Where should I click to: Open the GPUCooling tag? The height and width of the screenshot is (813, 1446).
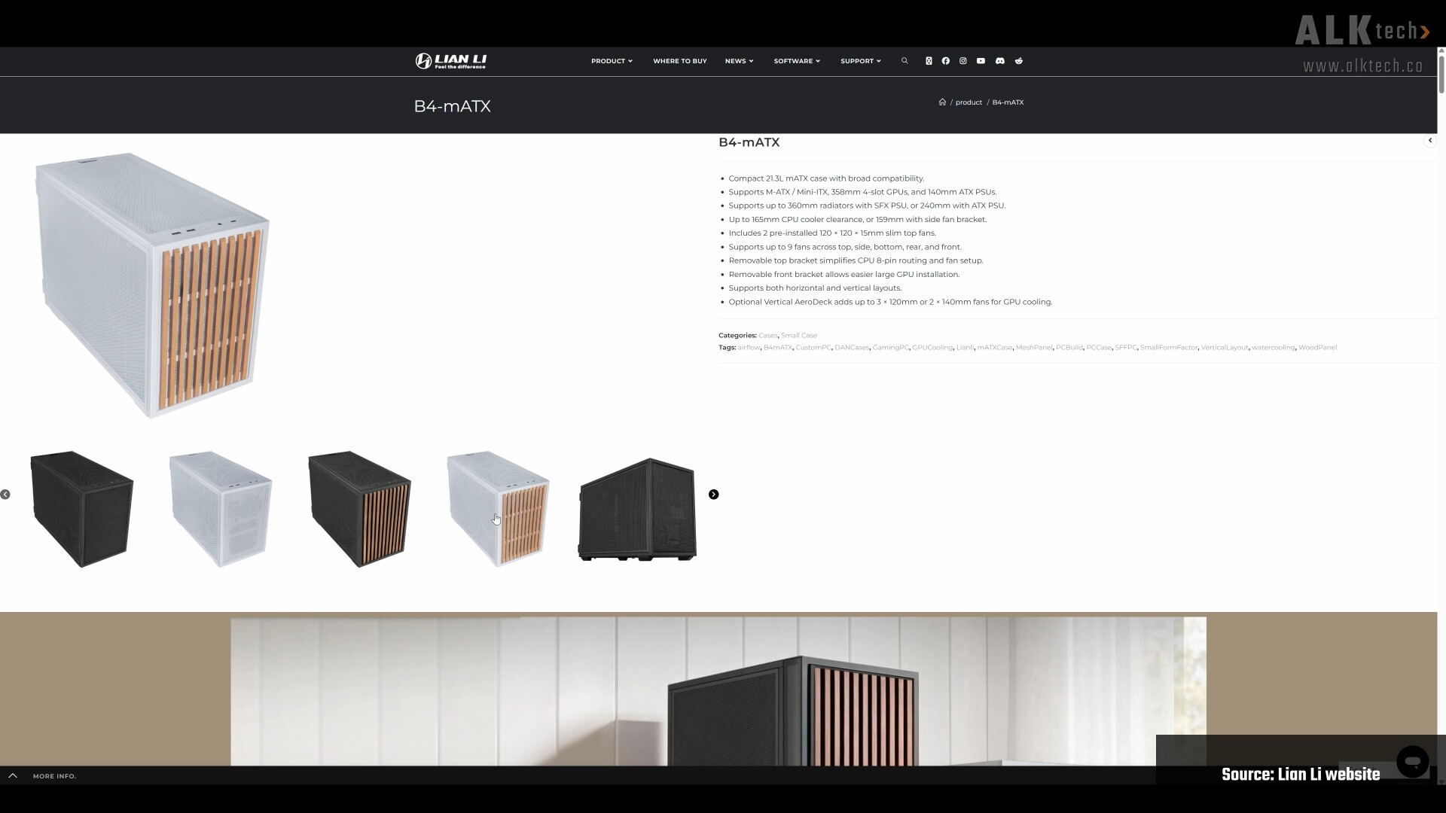click(932, 348)
